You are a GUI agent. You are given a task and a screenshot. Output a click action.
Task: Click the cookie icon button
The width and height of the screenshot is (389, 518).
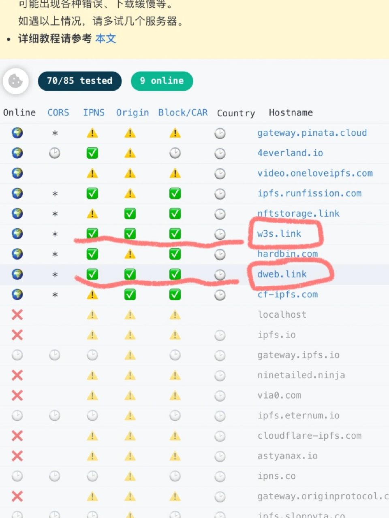[x=16, y=81]
